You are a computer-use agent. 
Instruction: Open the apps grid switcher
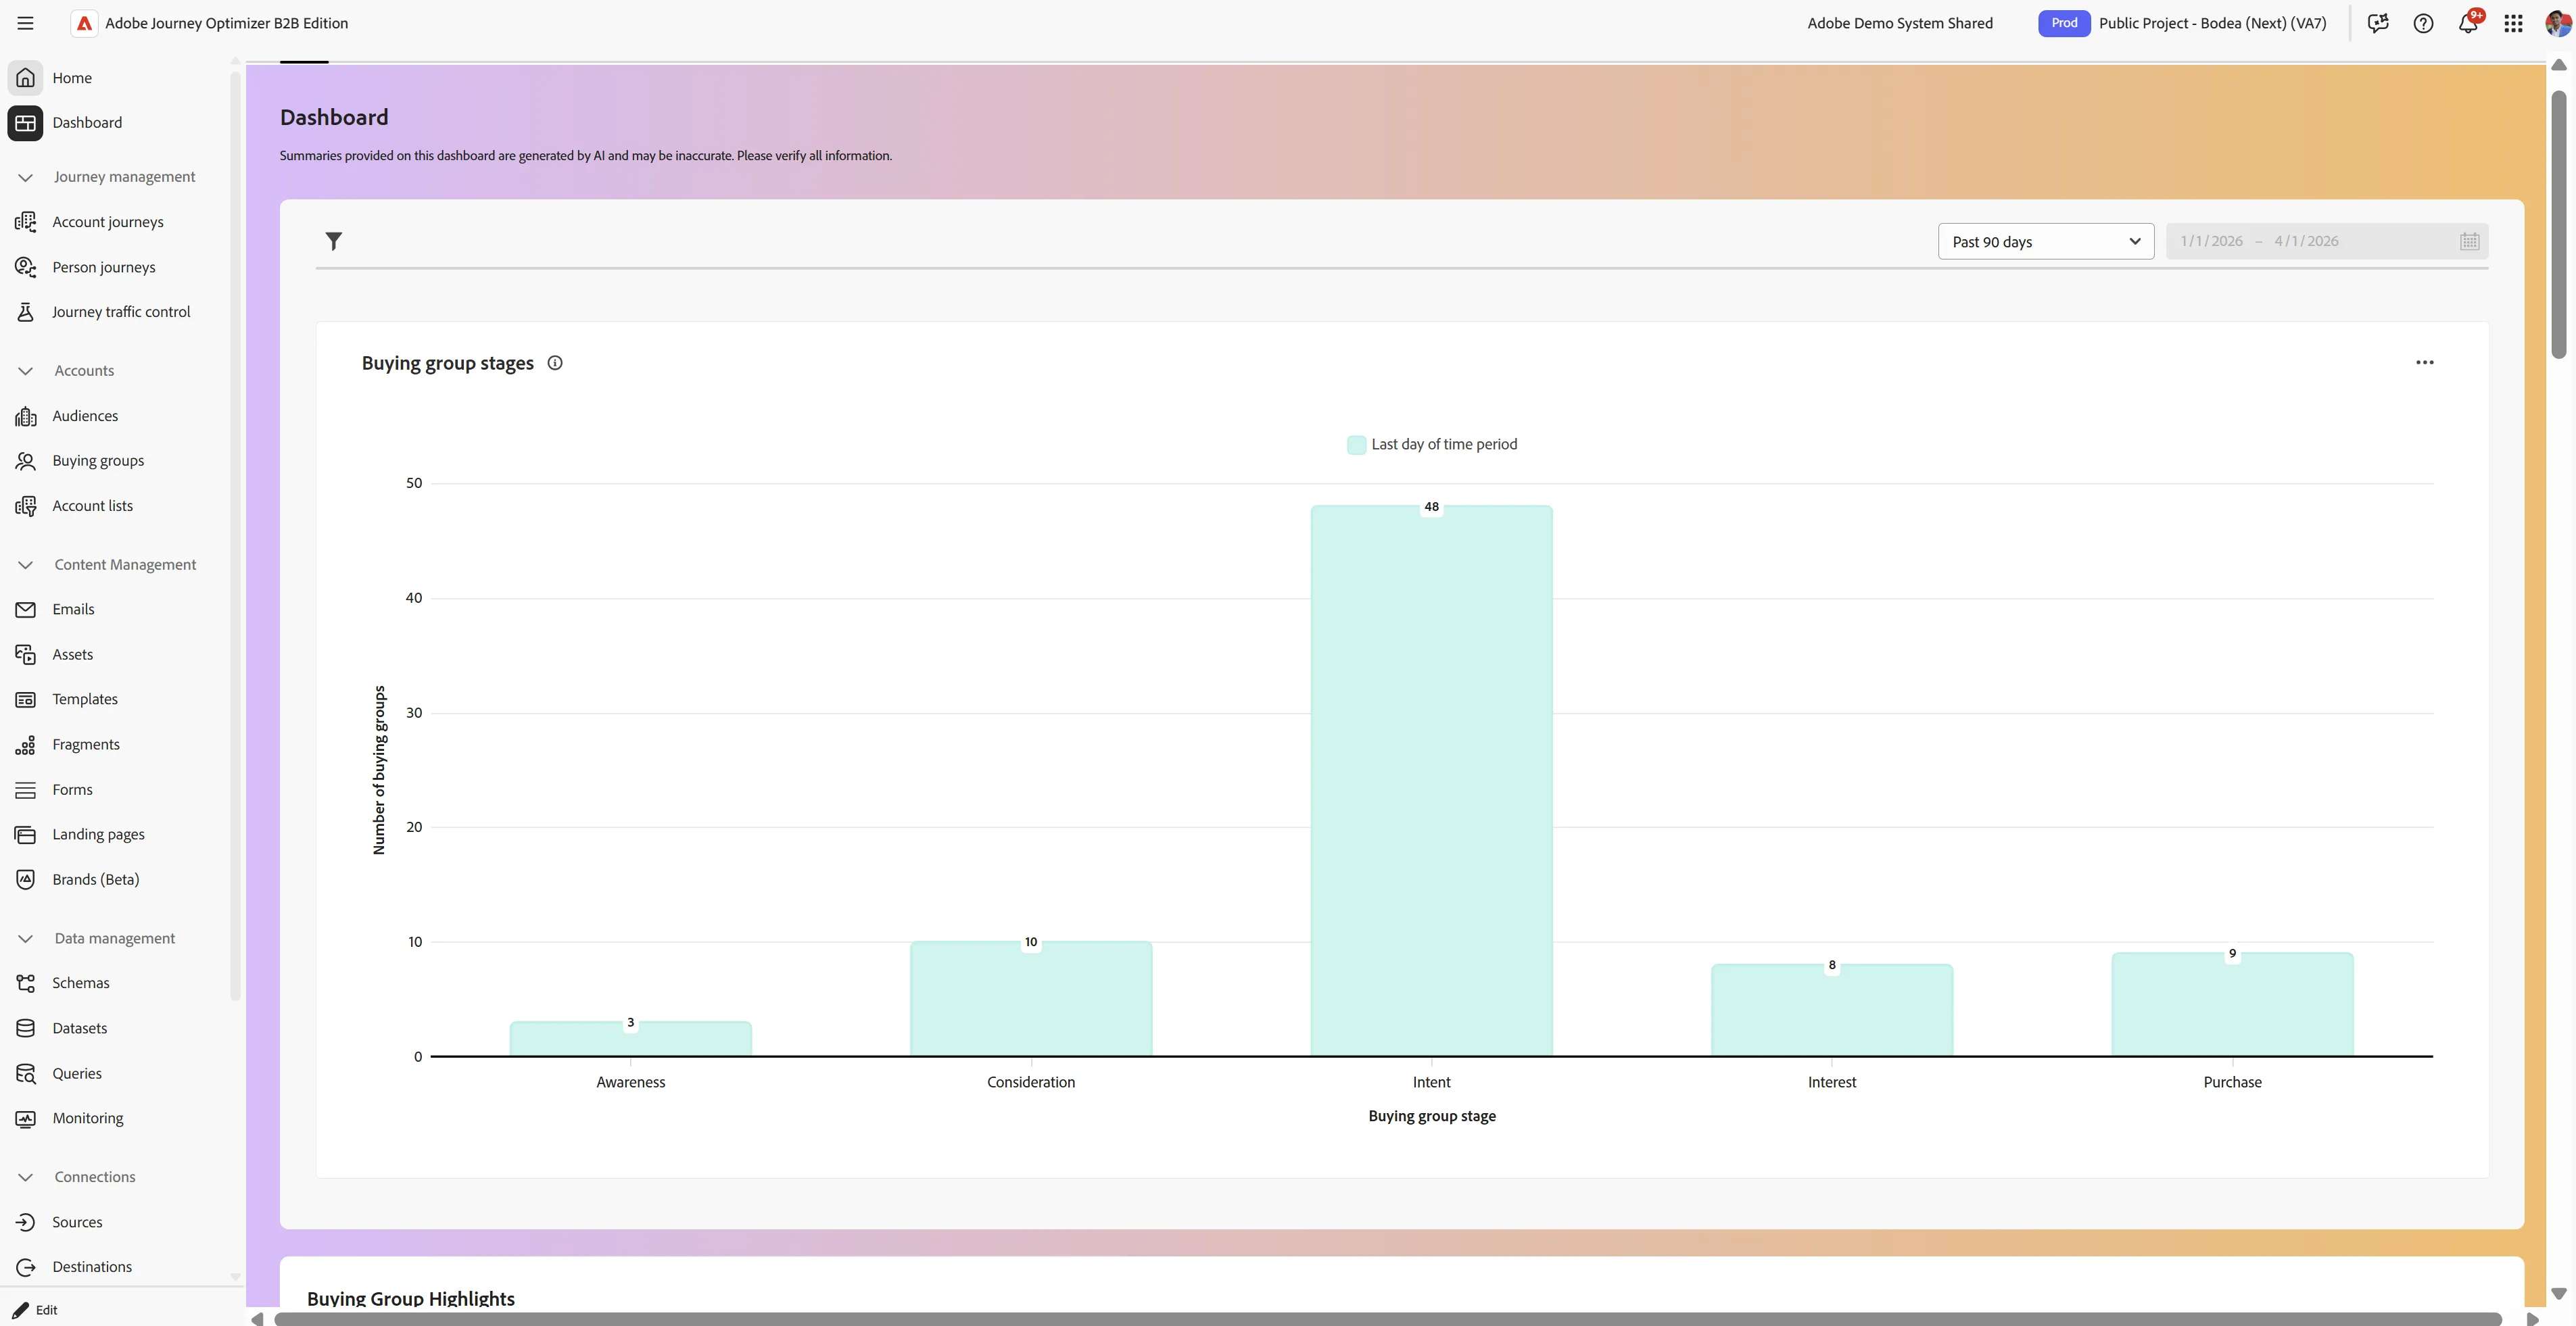click(2513, 23)
